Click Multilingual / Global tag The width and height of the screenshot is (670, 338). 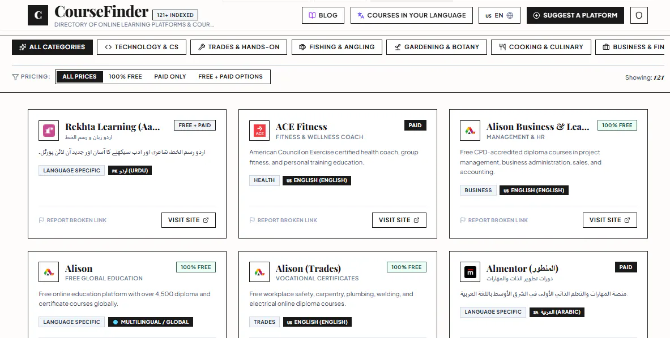[x=151, y=322]
